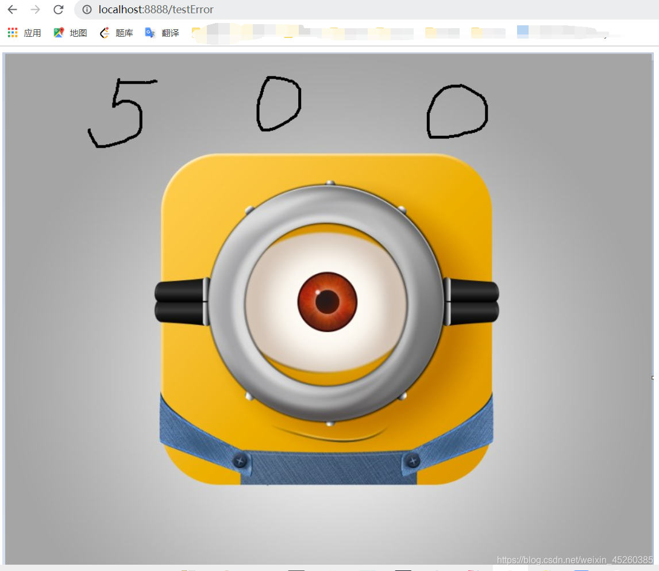Open the 应用 apps bookmark
The image size is (659, 571).
click(x=24, y=33)
